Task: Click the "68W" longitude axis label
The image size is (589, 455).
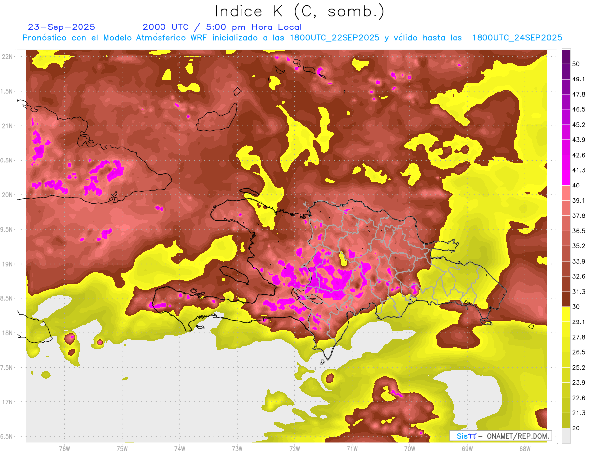Action: point(524,448)
